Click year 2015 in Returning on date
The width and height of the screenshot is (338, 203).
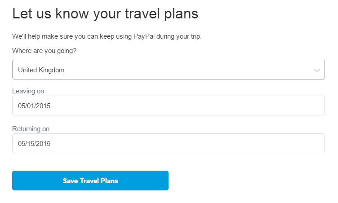coord(44,144)
